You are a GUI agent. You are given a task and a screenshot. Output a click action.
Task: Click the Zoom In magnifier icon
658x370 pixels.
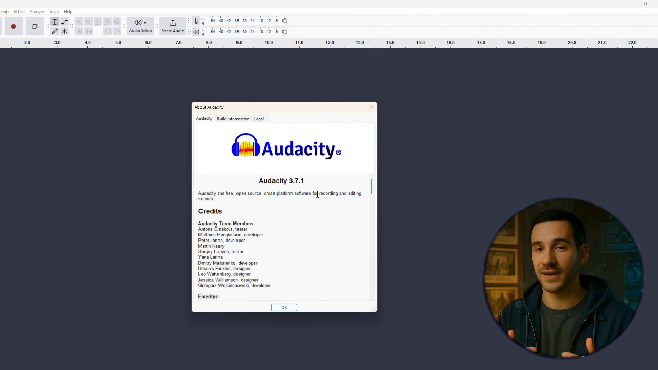[79, 22]
